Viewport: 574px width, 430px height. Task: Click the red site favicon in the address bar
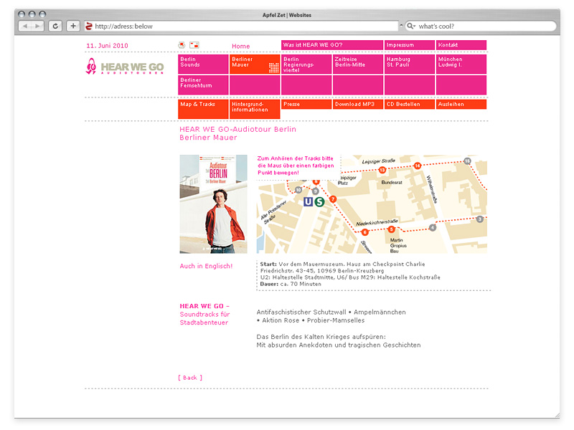(88, 26)
